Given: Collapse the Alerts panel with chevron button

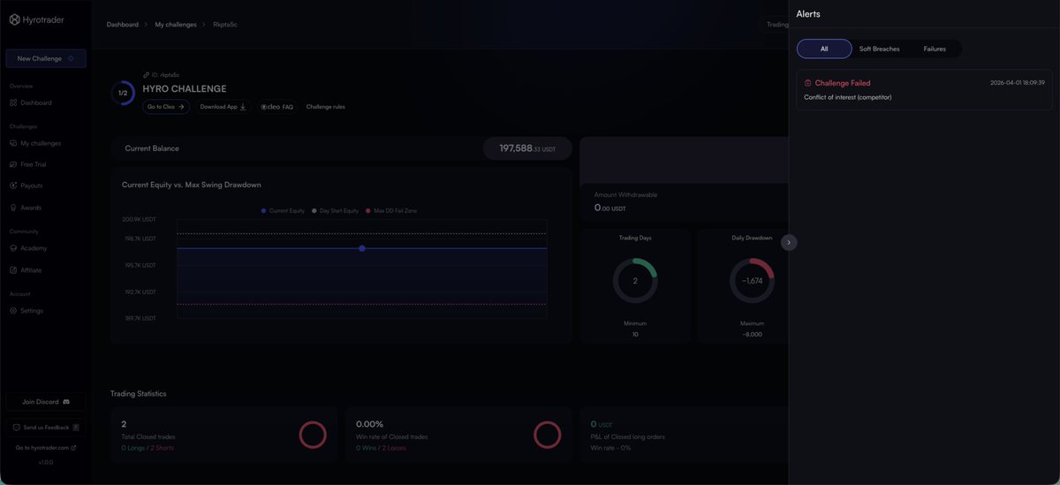Looking at the screenshot, I should [789, 242].
